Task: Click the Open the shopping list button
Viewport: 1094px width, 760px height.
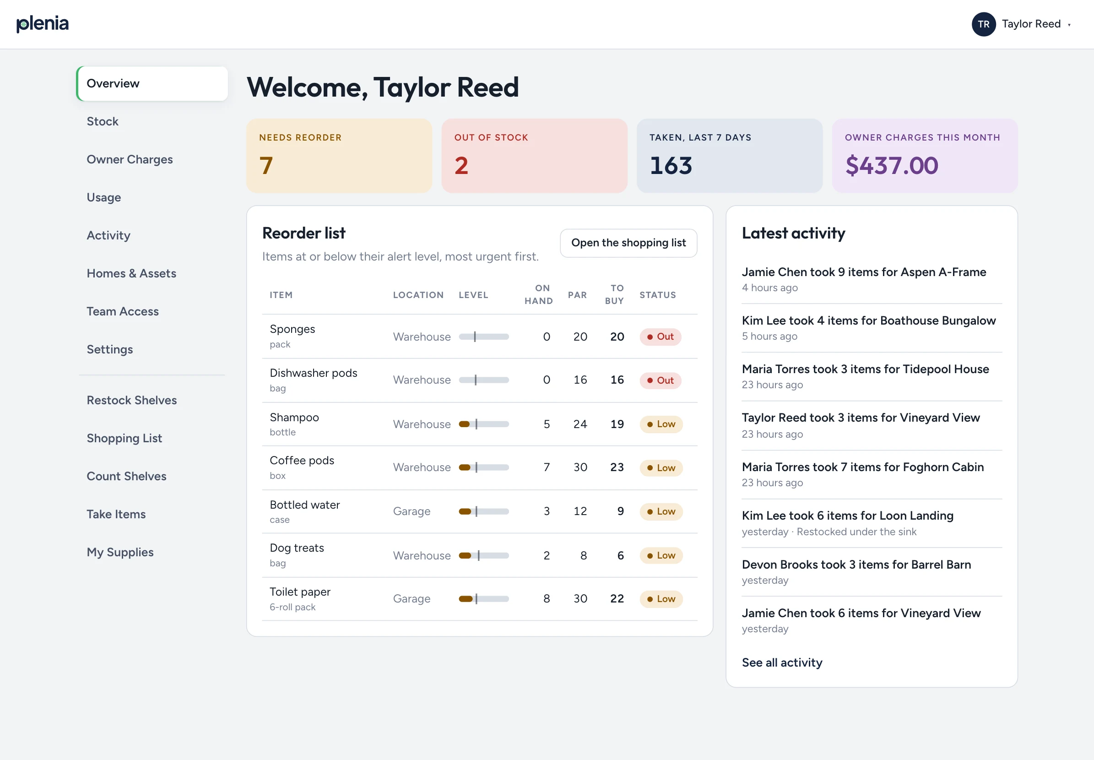Action: click(x=628, y=243)
